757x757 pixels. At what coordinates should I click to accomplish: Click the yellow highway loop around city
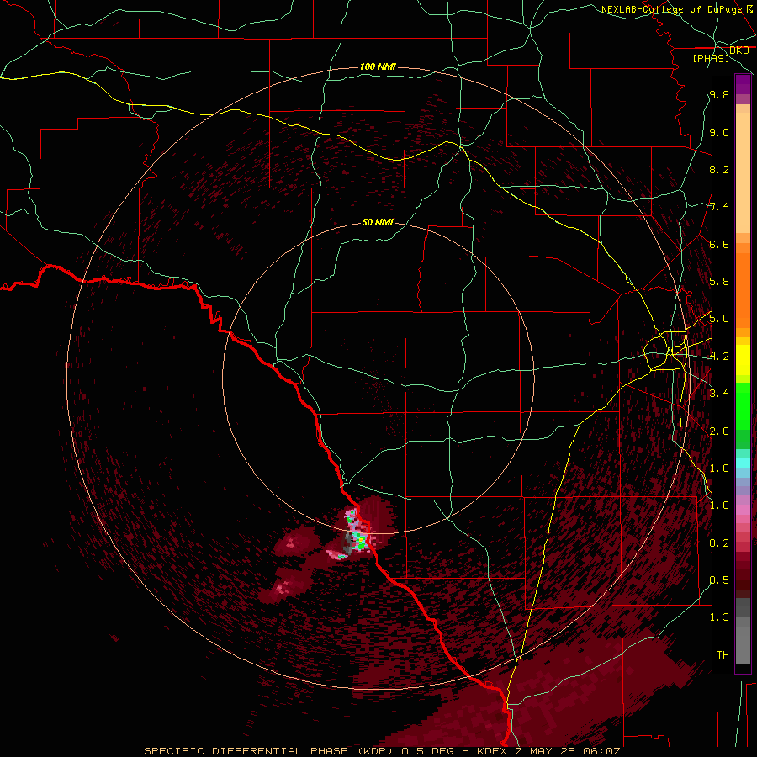665,352
